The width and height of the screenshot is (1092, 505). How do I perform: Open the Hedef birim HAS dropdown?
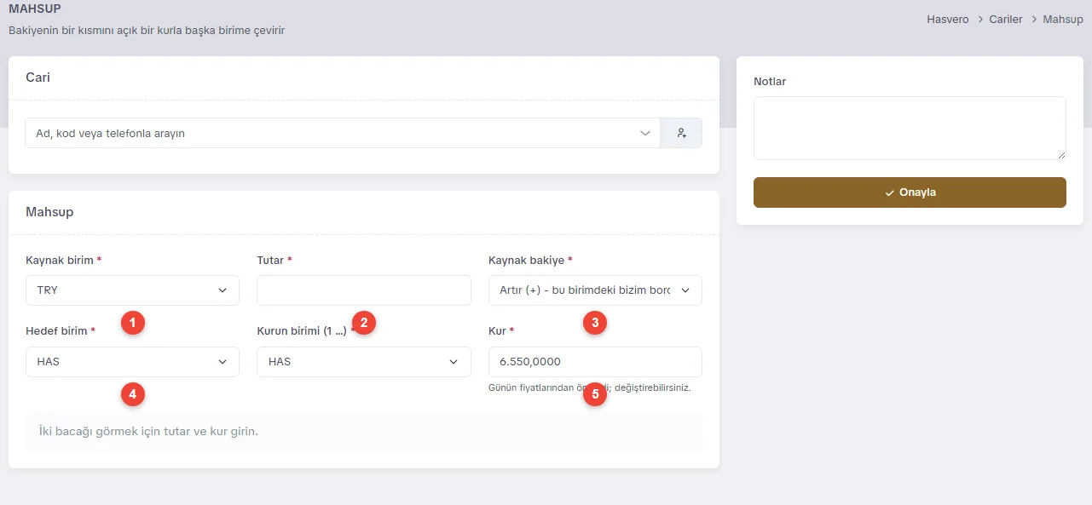click(133, 362)
